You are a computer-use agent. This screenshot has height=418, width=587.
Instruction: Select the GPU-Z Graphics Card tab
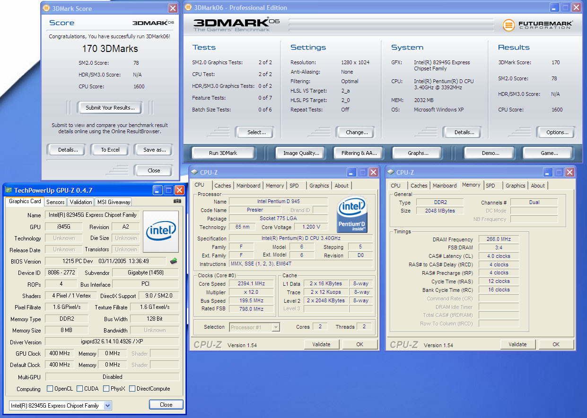coord(25,201)
